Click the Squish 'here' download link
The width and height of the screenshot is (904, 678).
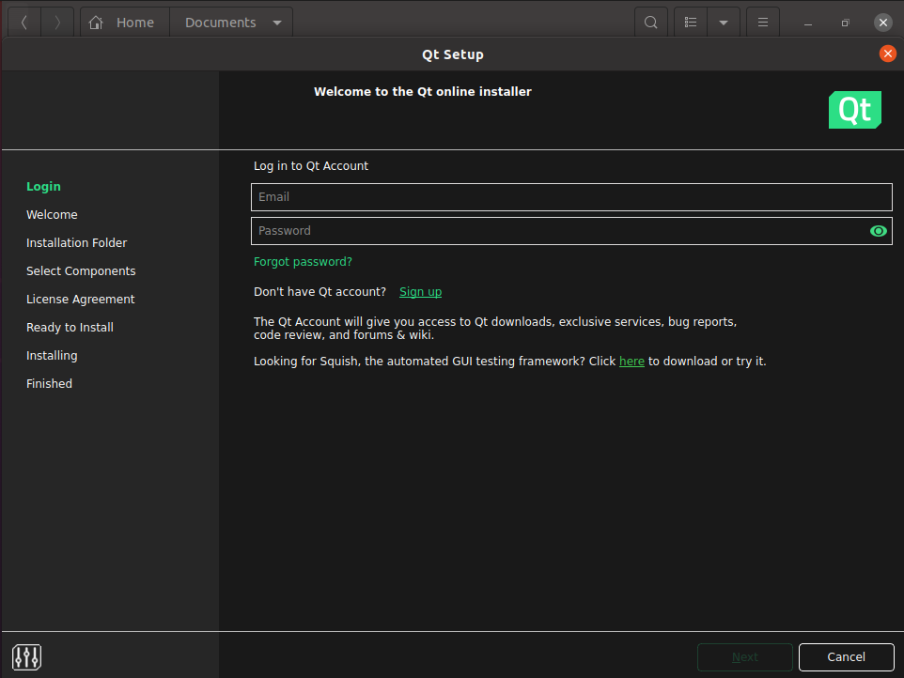(631, 362)
